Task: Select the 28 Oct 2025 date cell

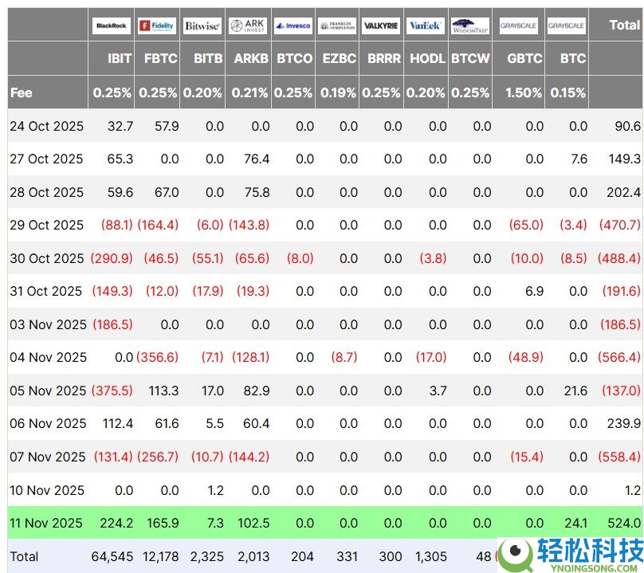Action: click(47, 192)
